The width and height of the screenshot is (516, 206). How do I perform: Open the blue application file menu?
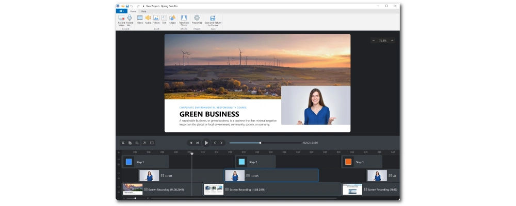[x=122, y=11]
